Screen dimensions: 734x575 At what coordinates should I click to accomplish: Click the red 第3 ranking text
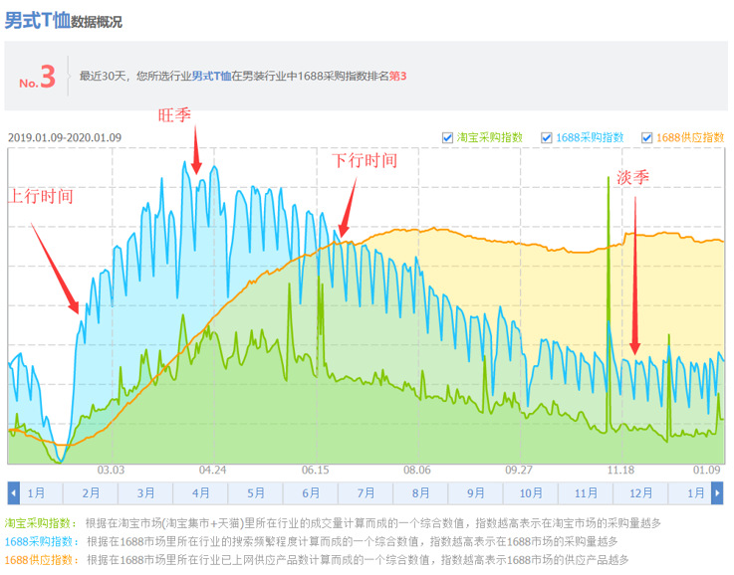398,76
